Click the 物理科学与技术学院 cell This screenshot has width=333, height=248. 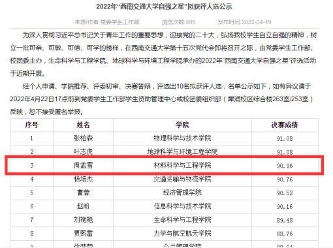pos(182,138)
